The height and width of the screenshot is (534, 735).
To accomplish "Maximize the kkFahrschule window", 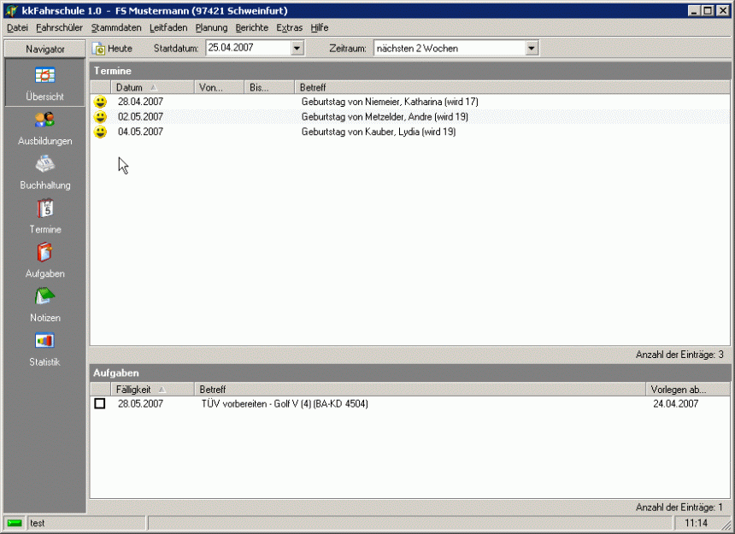I will tap(708, 10).
